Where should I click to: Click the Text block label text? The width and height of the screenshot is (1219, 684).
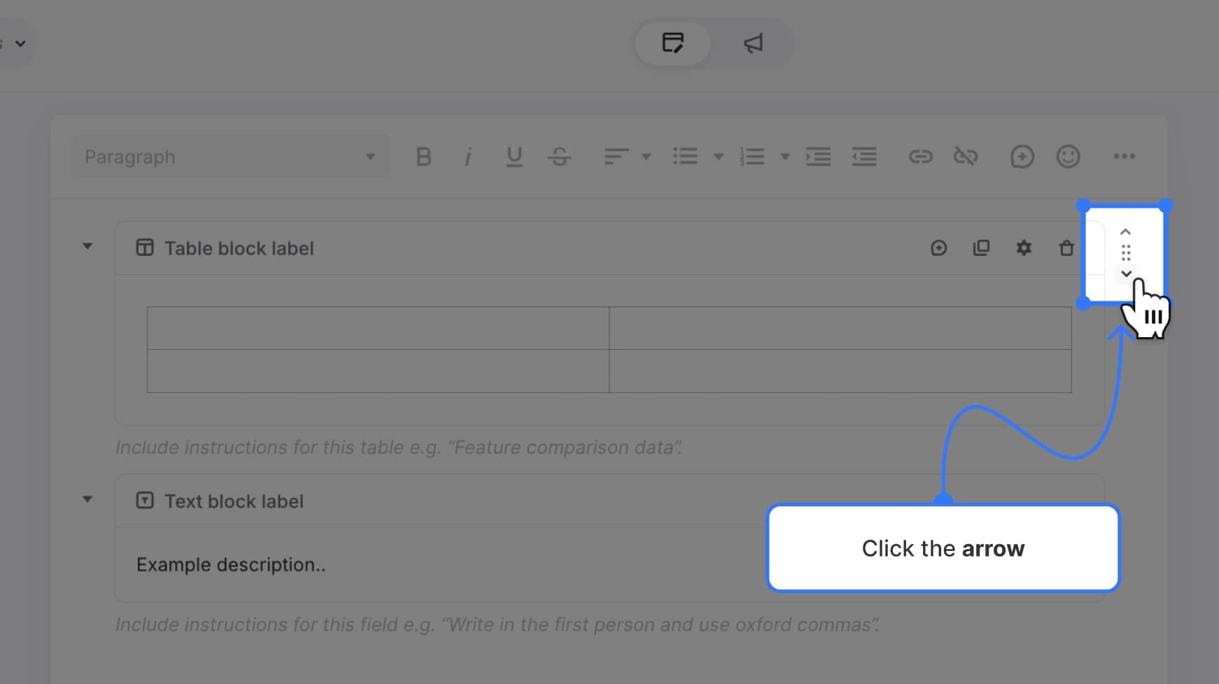point(234,501)
